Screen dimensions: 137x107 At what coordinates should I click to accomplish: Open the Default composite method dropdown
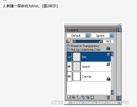(88, 36)
